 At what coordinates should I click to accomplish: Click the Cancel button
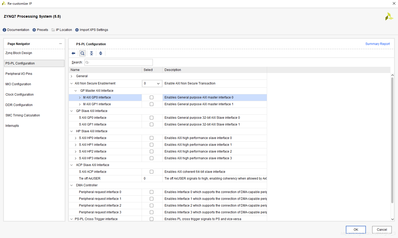(x=382, y=230)
